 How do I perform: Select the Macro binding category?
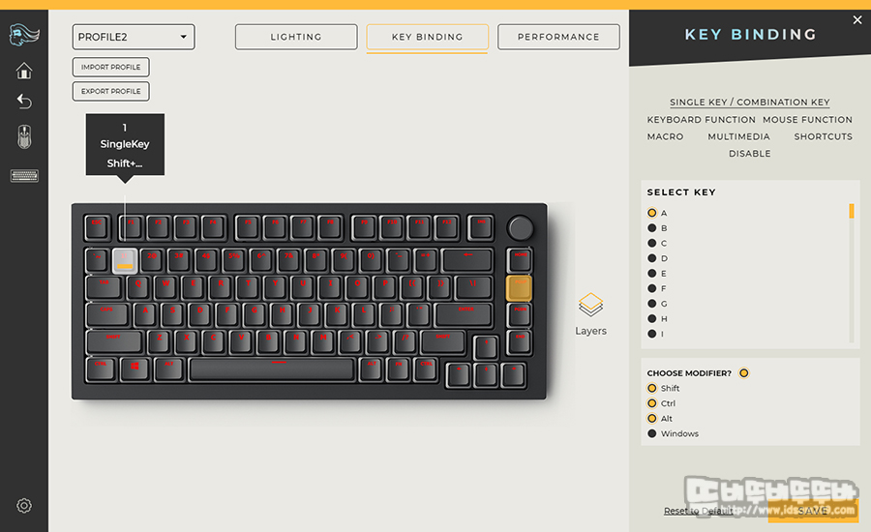coord(665,136)
